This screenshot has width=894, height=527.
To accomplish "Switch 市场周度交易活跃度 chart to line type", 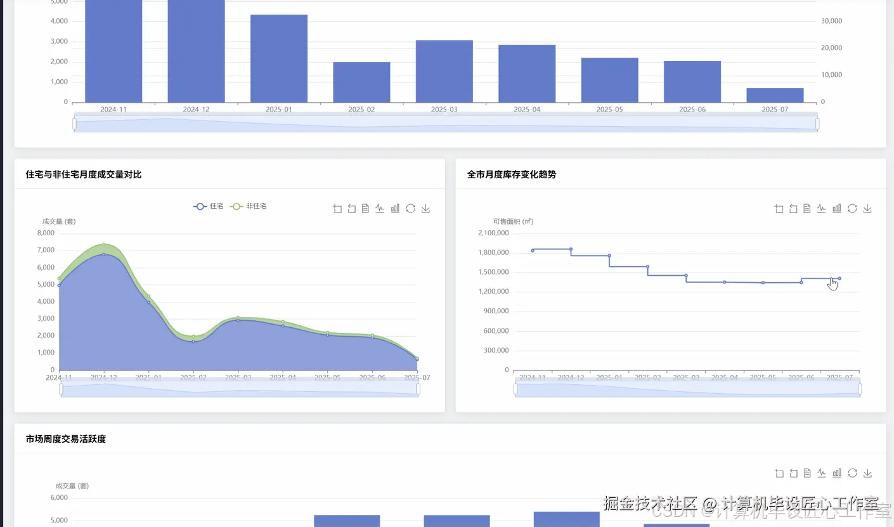I will [x=822, y=473].
